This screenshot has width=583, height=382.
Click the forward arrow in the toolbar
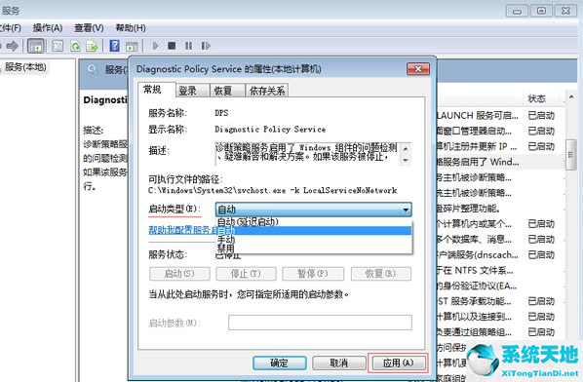12,46
